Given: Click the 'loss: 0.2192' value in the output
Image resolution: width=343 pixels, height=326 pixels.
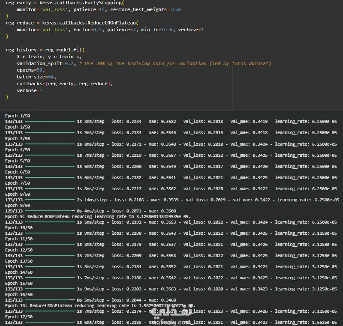Looking at the screenshot, I should tap(126, 222).
